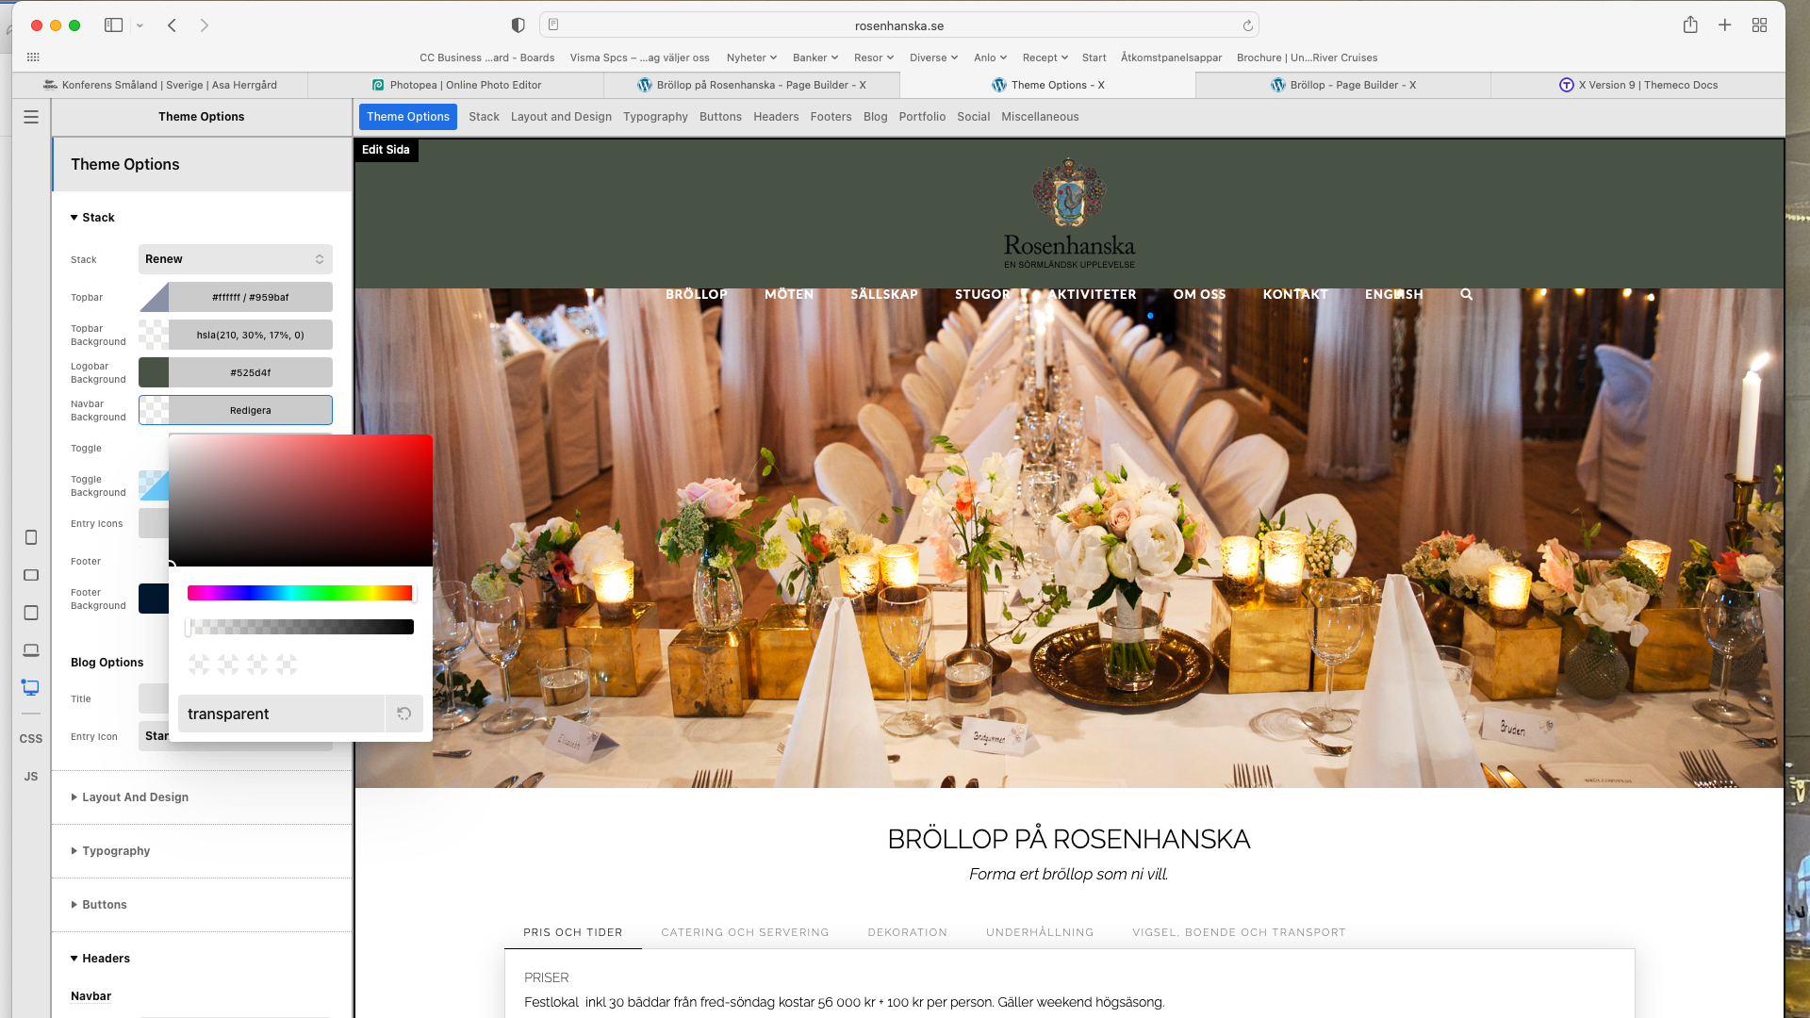Switch to phone device preview
Screen dimensions: 1810x1018
click(31, 537)
